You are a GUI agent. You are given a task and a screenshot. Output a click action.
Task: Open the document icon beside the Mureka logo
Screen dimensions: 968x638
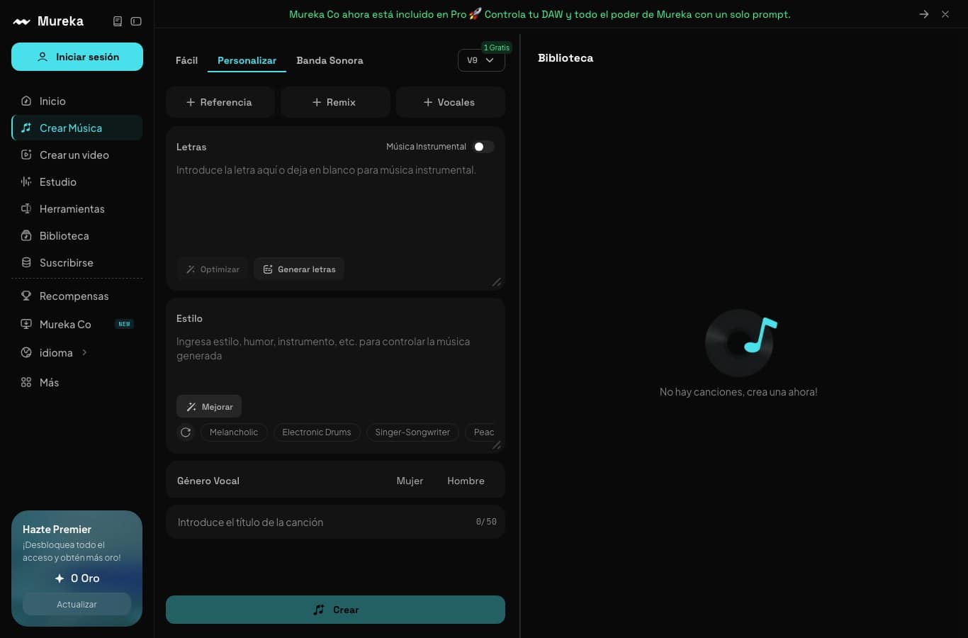pyautogui.click(x=118, y=21)
